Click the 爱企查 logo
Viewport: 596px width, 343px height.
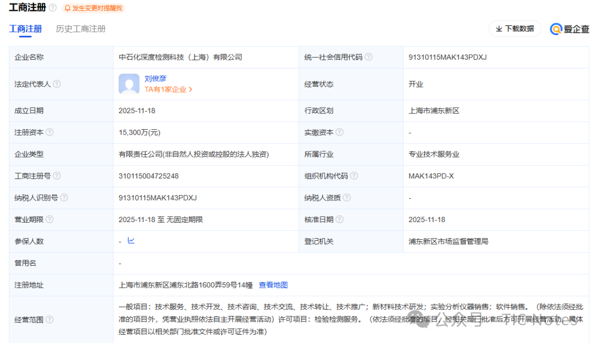(x=570, y=29)
